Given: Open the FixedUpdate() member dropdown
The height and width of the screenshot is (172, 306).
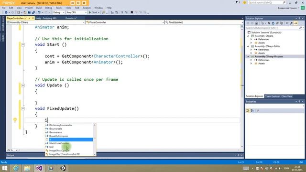Looking at the screenshot, I should pos(204,22).
